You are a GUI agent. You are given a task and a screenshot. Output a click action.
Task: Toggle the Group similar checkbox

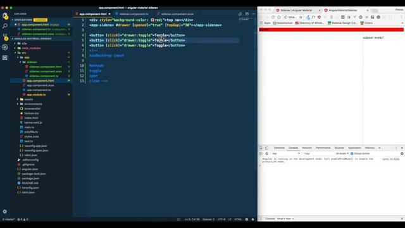(x=352, y=153)
